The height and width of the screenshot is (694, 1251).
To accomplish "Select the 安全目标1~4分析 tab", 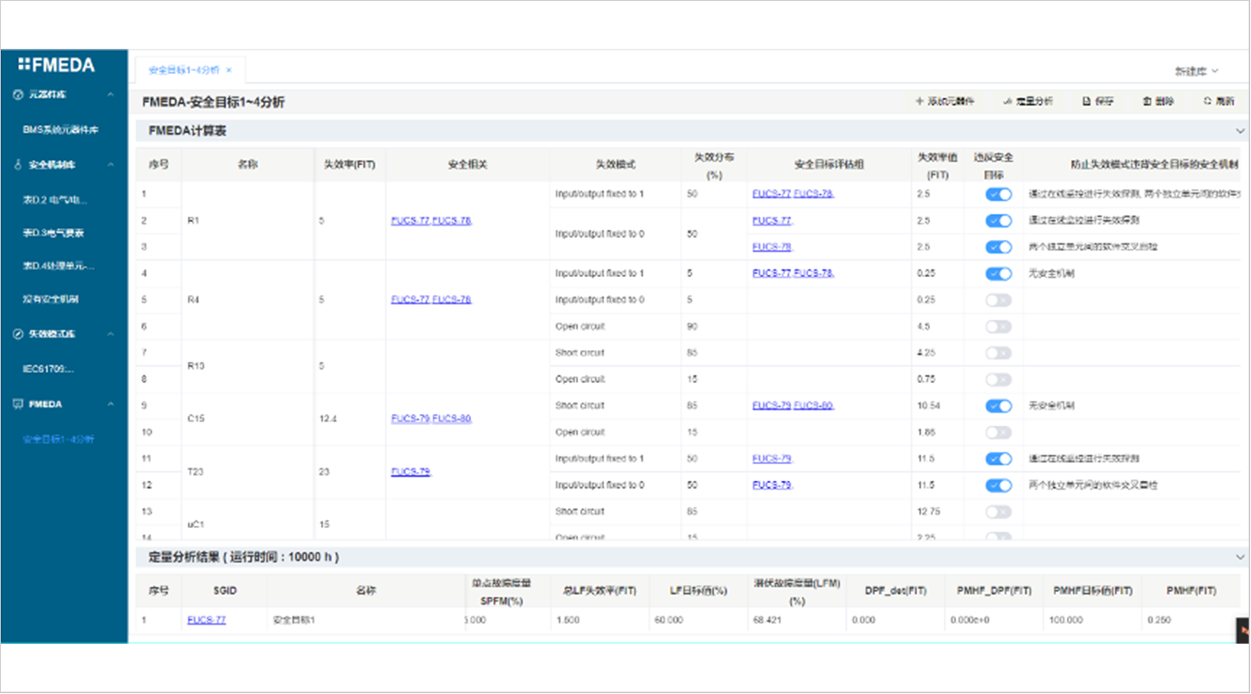I will (184, 70).
